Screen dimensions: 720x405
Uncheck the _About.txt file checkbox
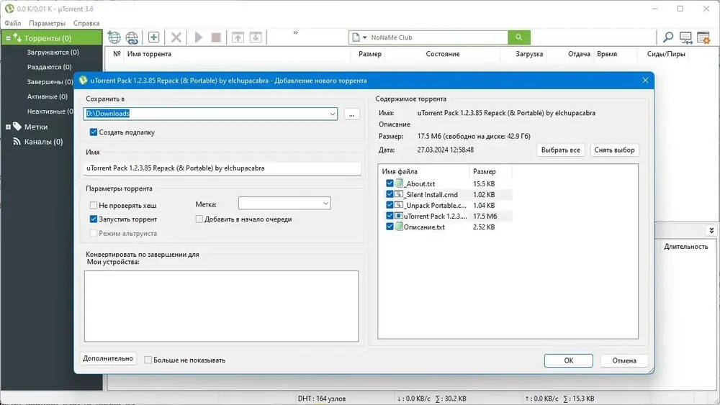click(390, 183)
